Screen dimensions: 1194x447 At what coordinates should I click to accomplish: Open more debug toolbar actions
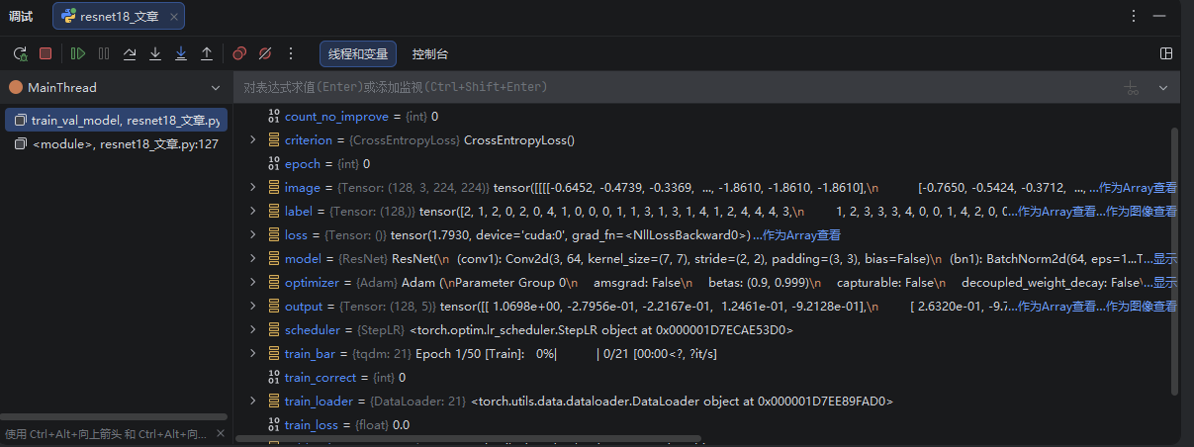click(291, 53)
